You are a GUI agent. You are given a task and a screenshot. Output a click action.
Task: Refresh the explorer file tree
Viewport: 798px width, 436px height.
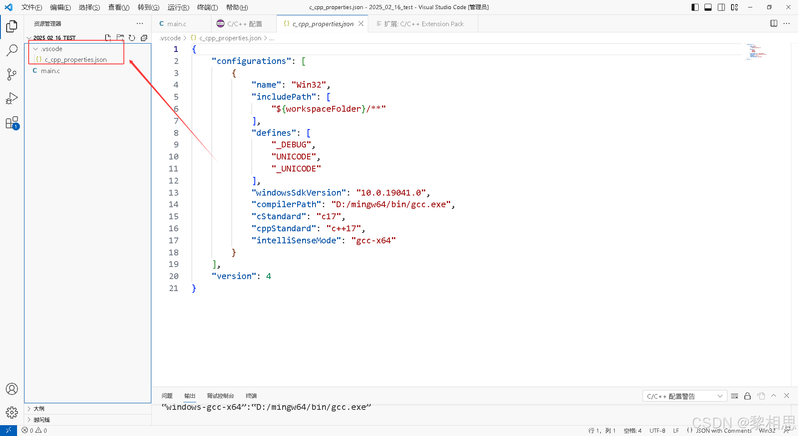(132, 38)
